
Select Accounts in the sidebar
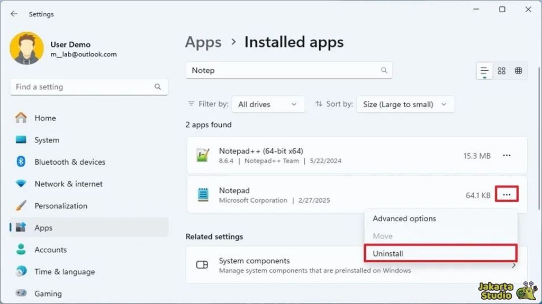coord(50,250)
